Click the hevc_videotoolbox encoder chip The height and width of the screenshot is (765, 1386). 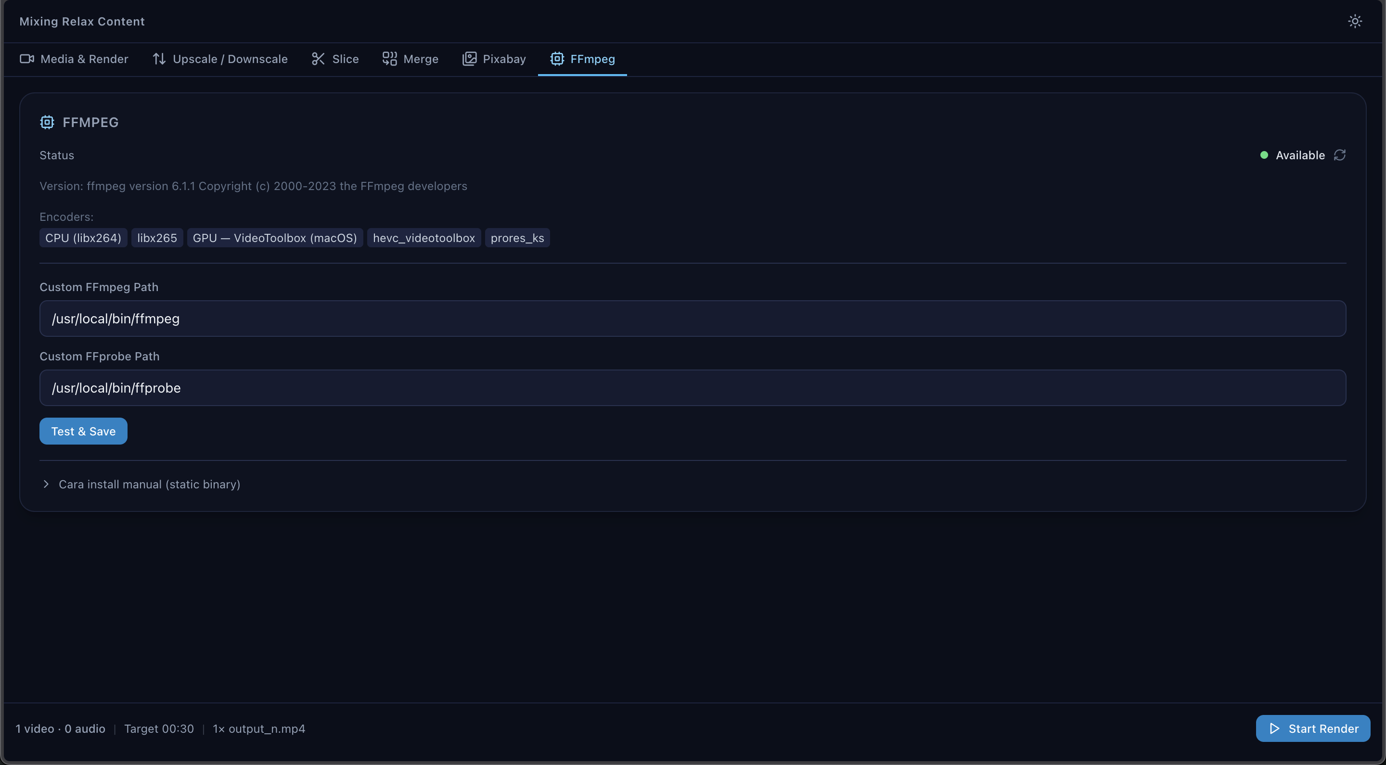pyautogui.click(x=424, y=238)
